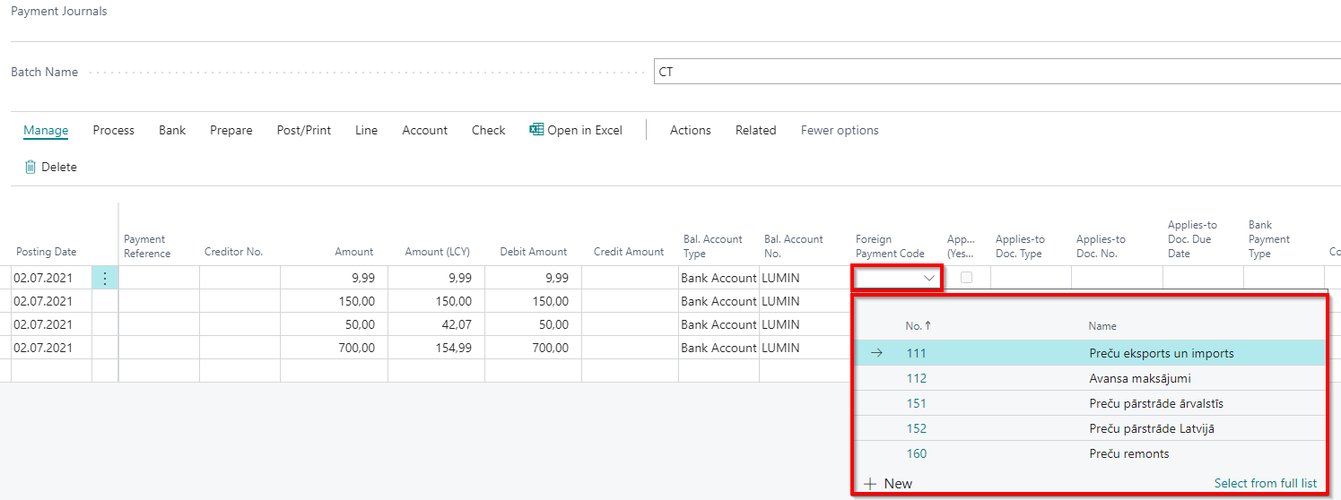Image resolution: width=1341 pixels, height=500 pixels.
Task: Open the Line menu
Action: [367, 130]
